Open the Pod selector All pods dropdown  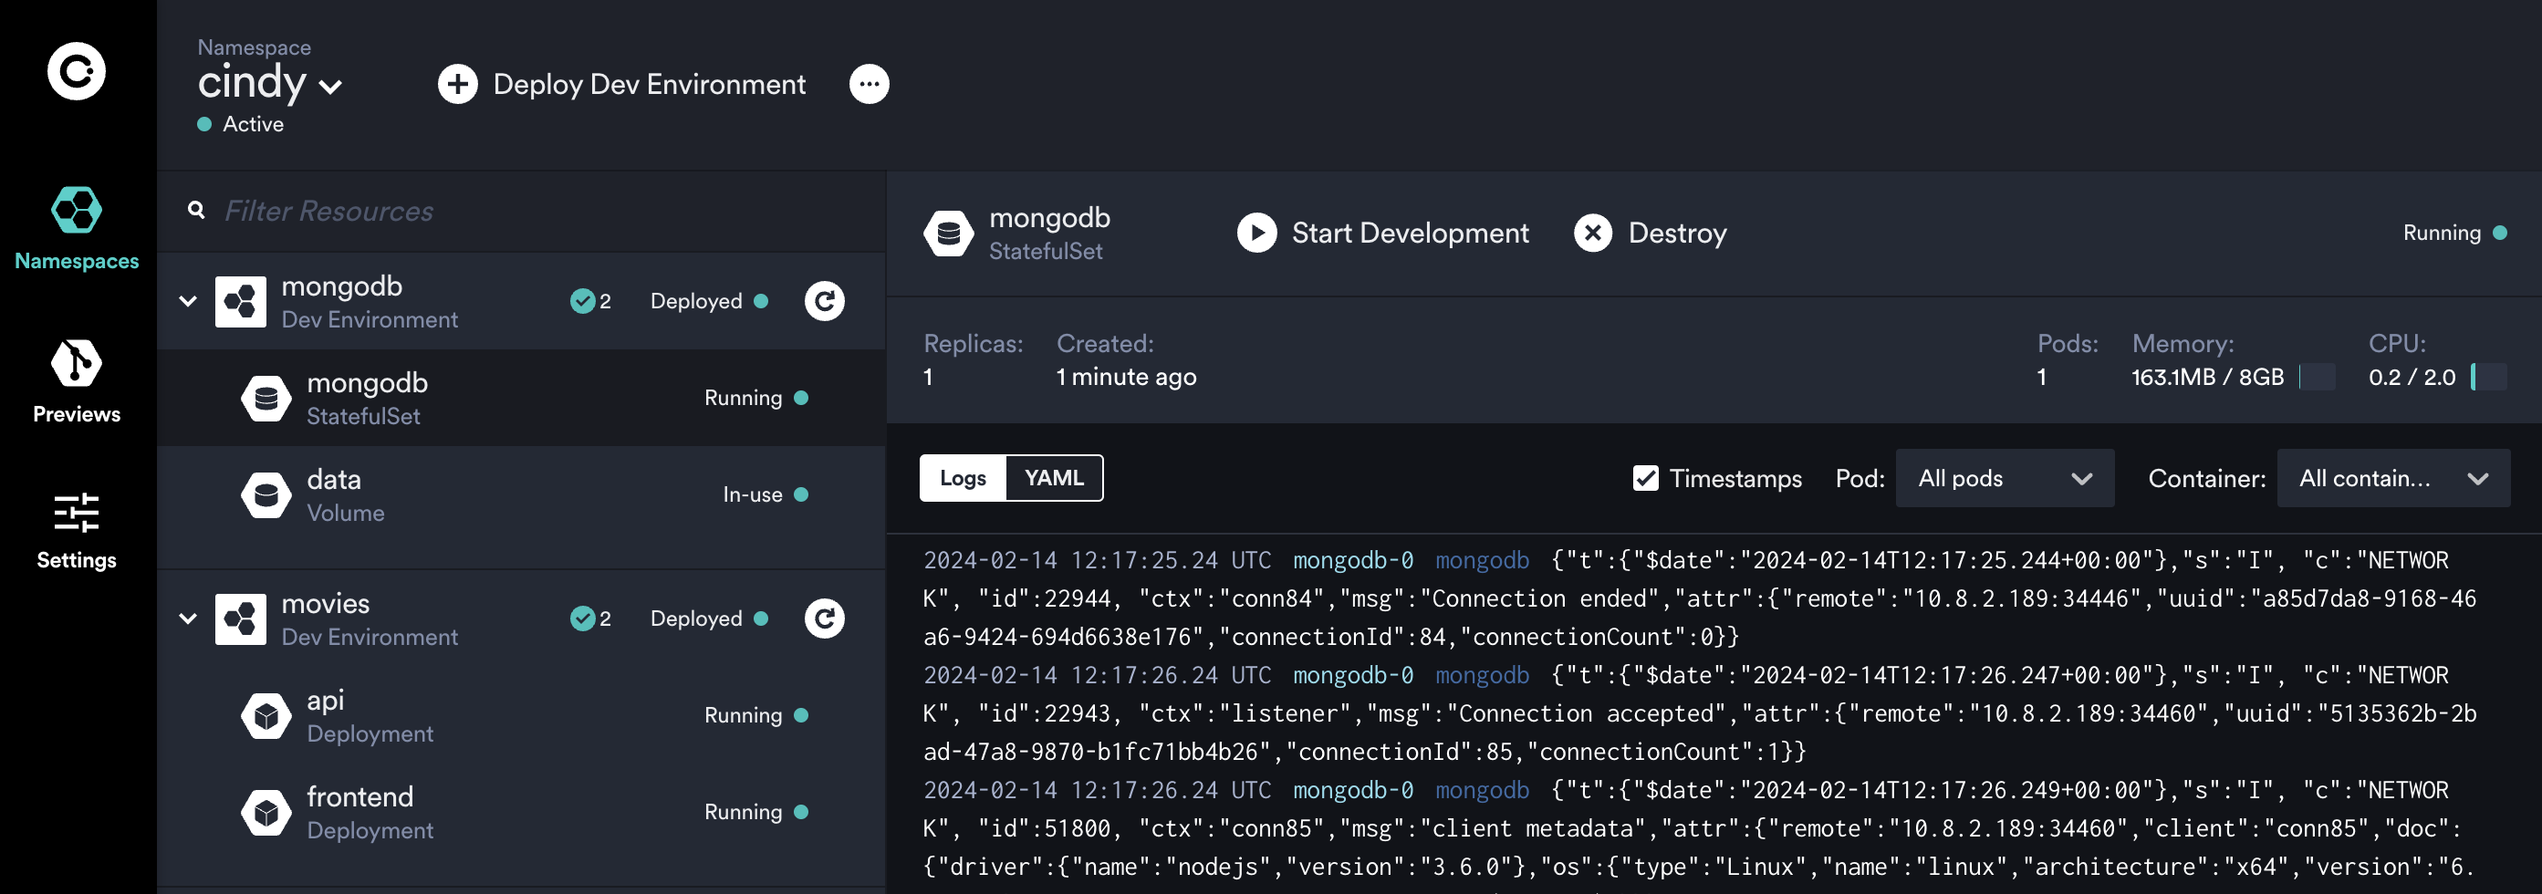2005,479
